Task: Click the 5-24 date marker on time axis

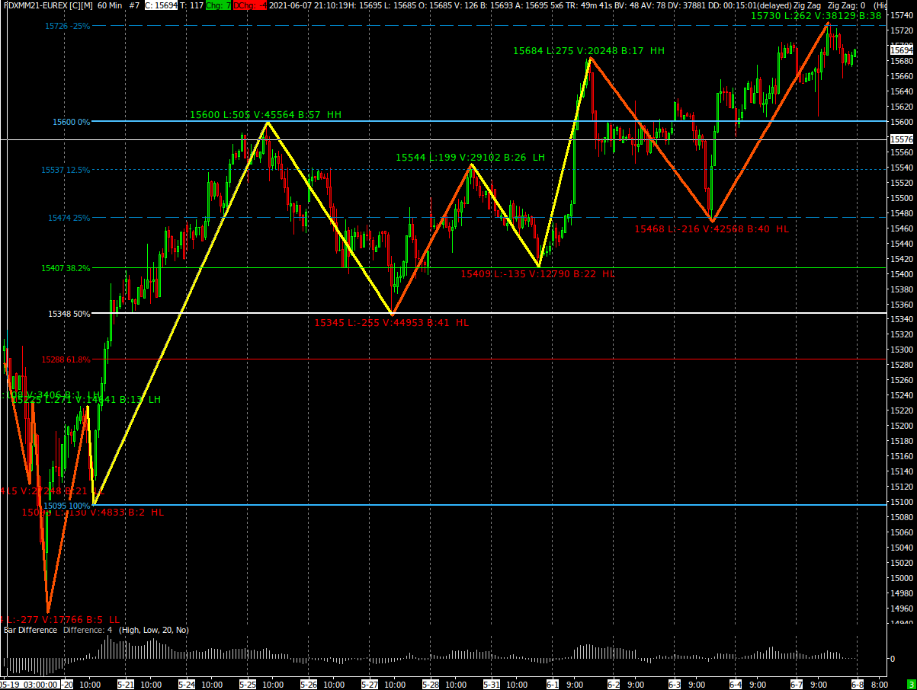Action: click(x=187, y=685)
